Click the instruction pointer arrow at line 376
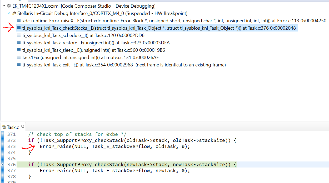This screenshot has width=329, height=183. point(2,165)
